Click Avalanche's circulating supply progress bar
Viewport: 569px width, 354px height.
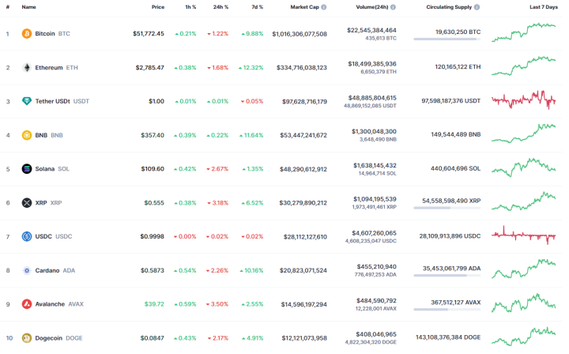pyautogui.click(x=447, y=310)
